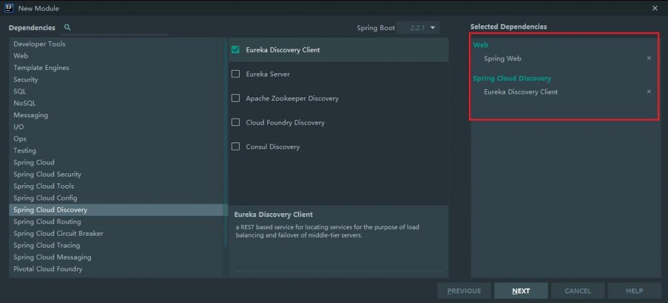Click the IntelliJ logo in title bar
Image resolution: width=668 pixels, height=303 pixels.
click(9, 7)
